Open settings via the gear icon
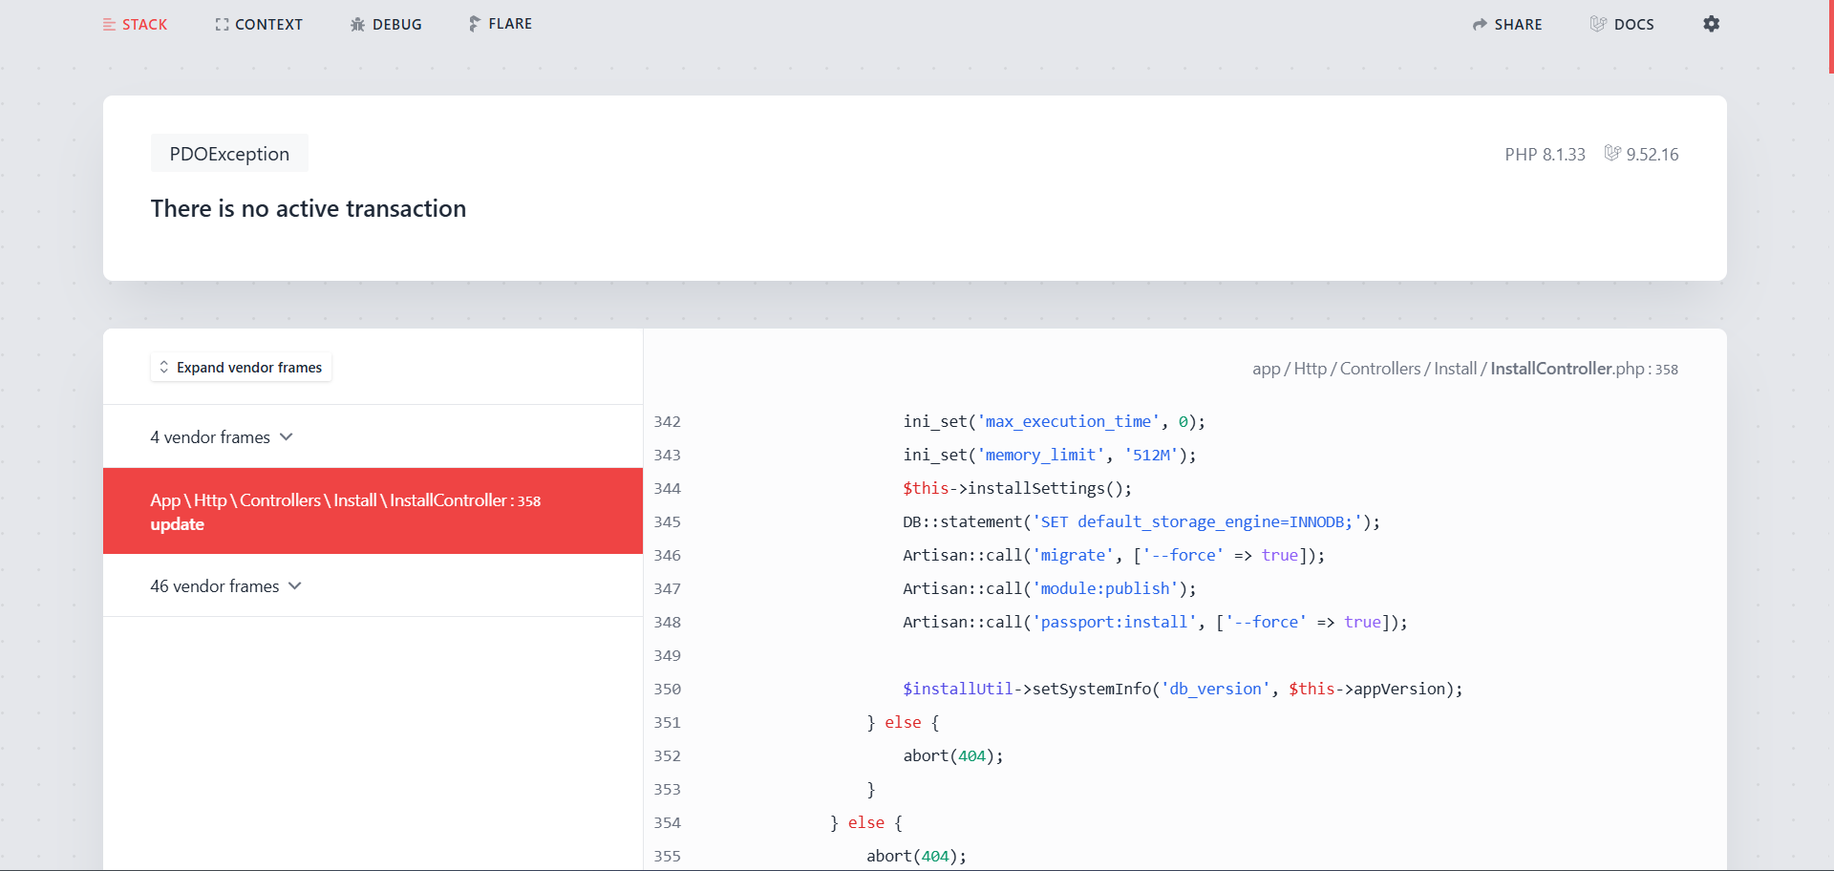The height and width of the screenshot is (871, 1834). (x=1712, y=24)
